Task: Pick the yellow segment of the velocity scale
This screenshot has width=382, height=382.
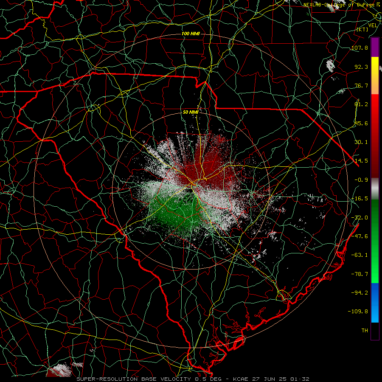Action: click(x=375, y=76)
